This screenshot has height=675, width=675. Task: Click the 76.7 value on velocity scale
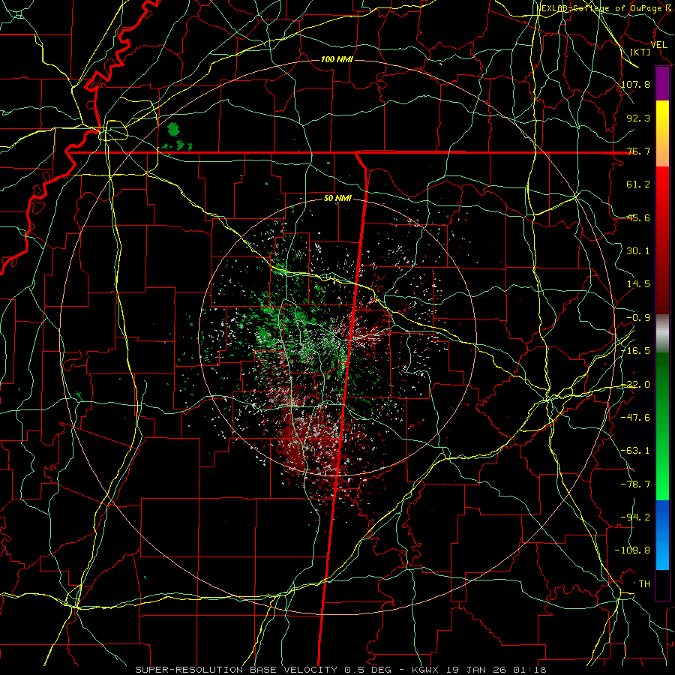(638, 151)
